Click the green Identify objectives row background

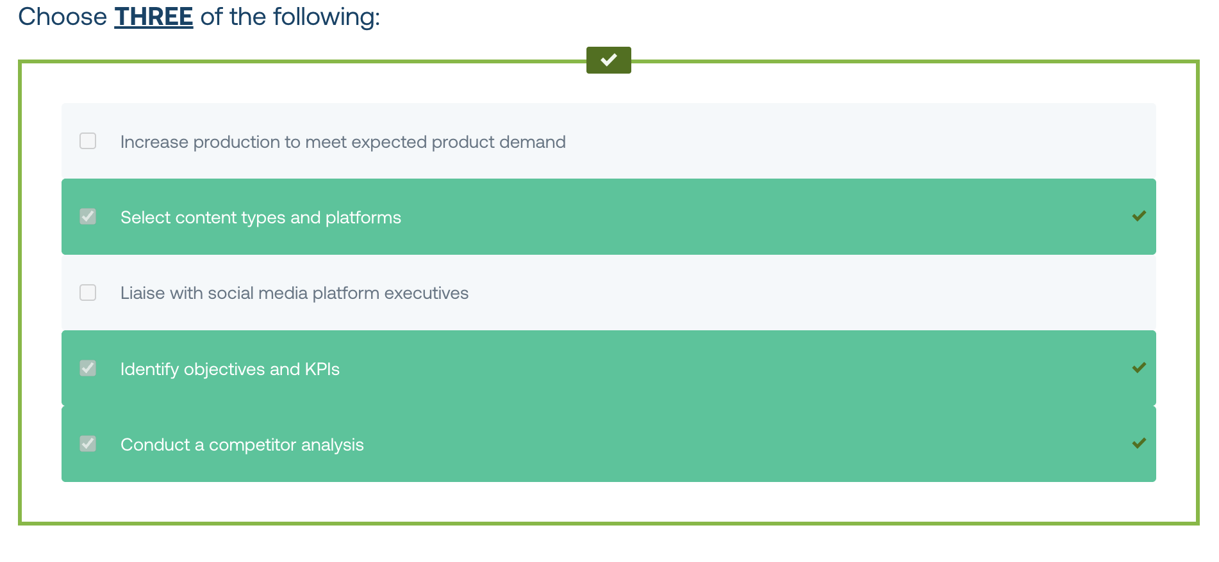point(609,368)
